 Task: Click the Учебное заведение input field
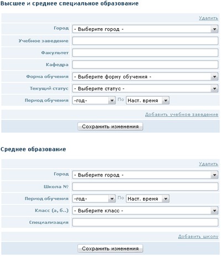pyautogui.click(x=145, y=41)
